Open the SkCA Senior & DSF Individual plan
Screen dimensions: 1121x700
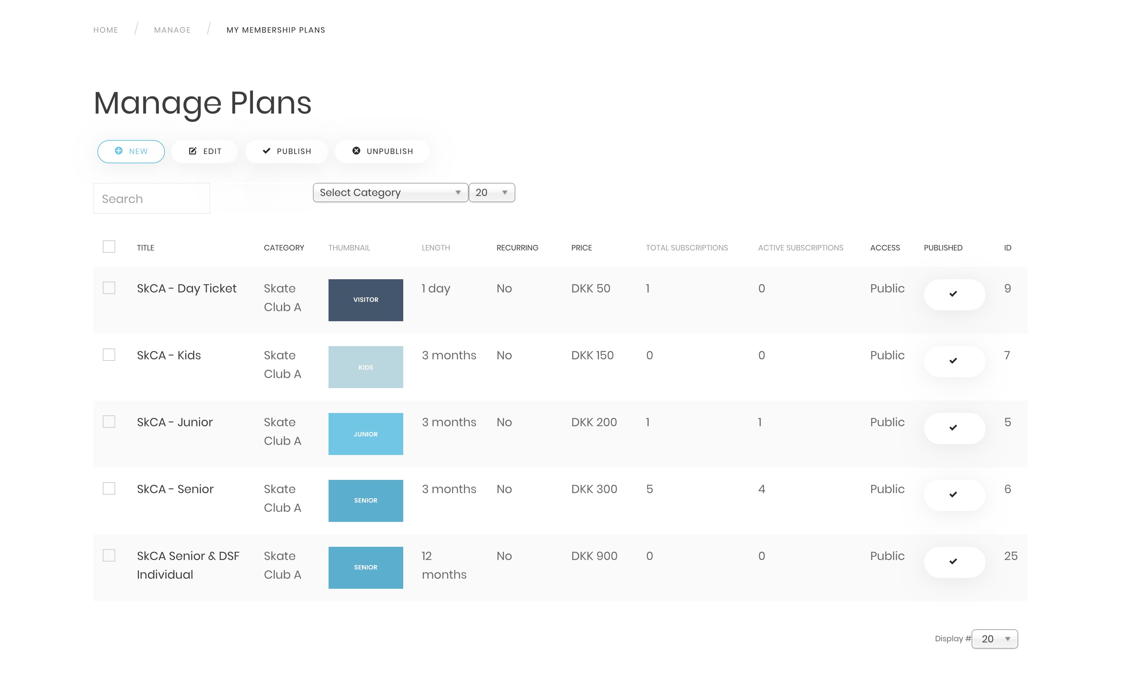[188, 565]
